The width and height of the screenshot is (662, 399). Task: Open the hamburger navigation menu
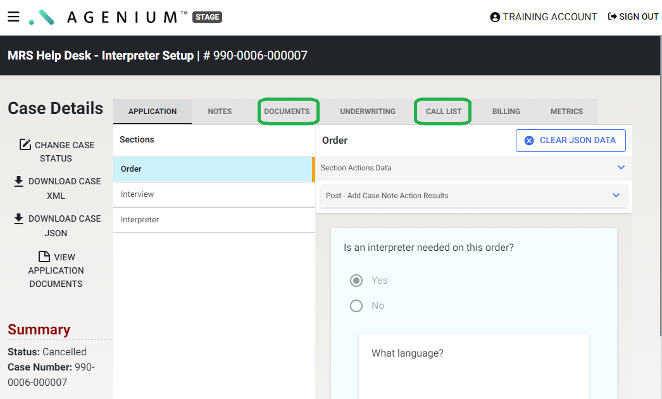[13, 17]
